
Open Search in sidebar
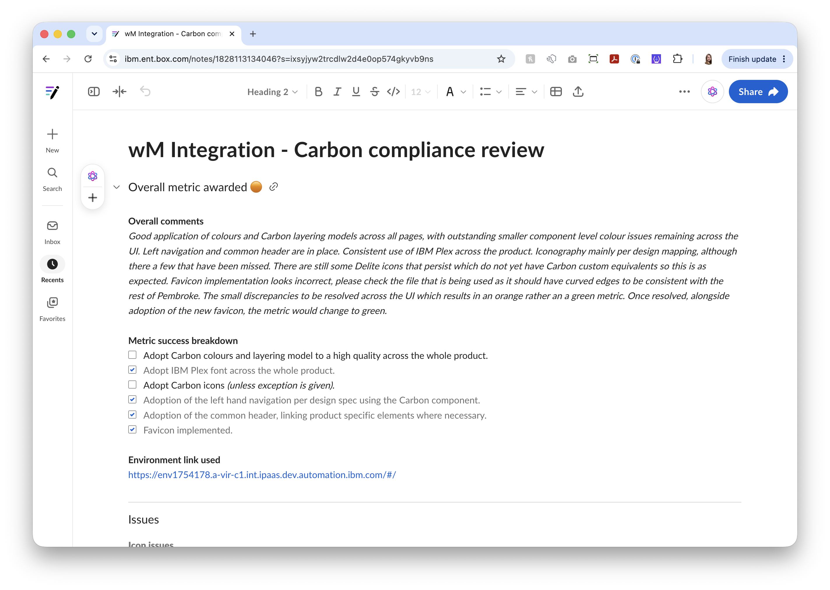coord(52,180)
